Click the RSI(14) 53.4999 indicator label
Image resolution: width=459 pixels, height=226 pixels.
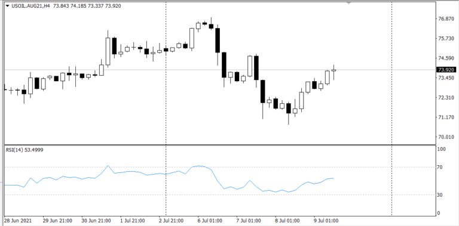(25, 150)
